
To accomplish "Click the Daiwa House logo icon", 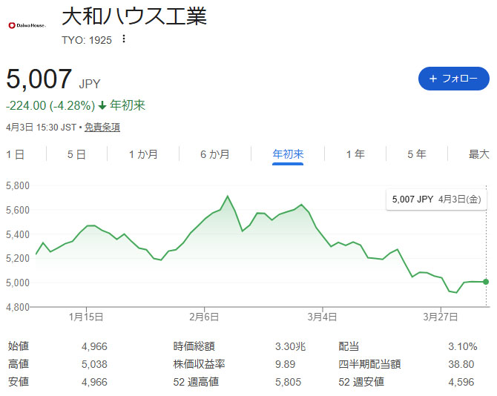I will (26, 25).
